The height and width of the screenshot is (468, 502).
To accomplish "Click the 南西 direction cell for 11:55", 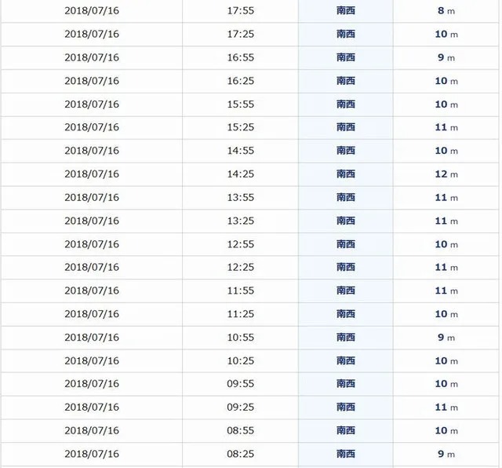I will tap(346, 291).
